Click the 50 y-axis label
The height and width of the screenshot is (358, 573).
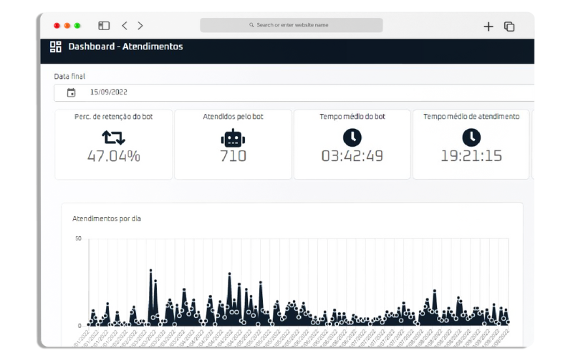click(78, 238)
